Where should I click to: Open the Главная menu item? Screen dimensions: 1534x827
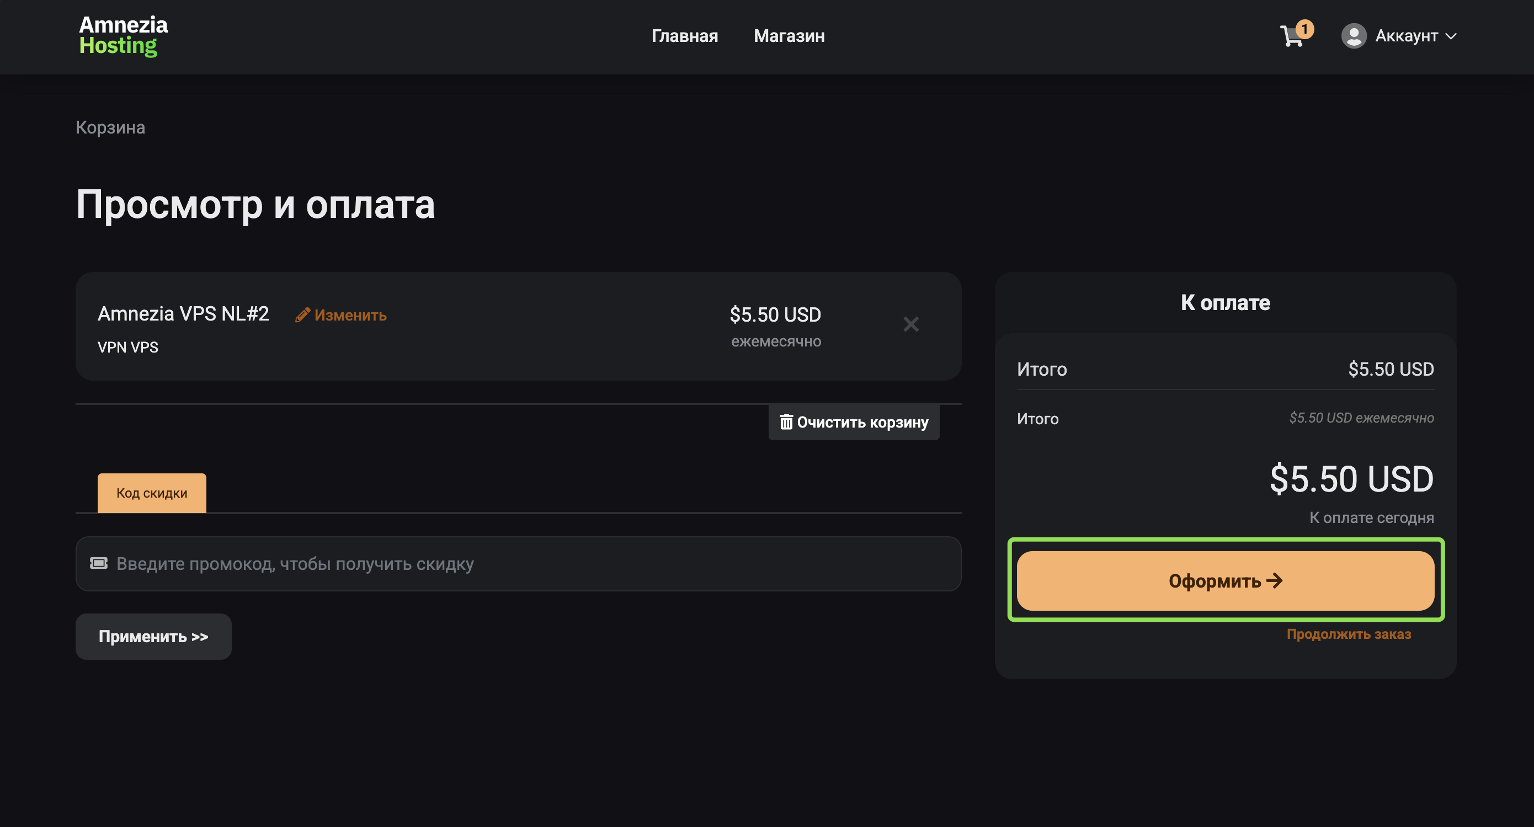pyautogui.click(x=685, y=36)
